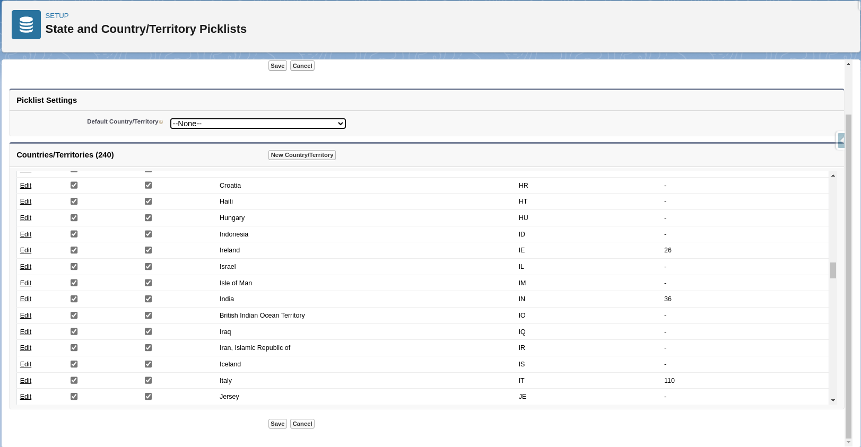Screen dimensions: 861x447
Task: Open the Default Country/Territory dropdown
Action: tap(258, 124)
